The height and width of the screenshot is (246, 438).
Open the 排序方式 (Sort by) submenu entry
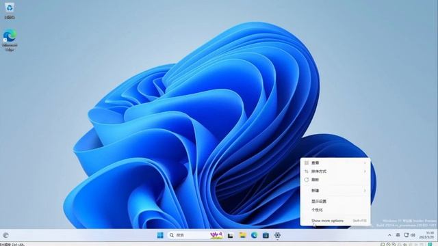click(x=335, y=172)
